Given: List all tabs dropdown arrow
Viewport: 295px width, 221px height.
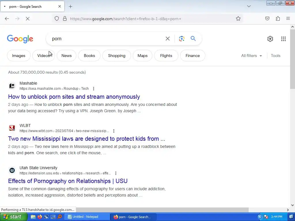Looking at the screenshot, I should click(x=249, y=6).
